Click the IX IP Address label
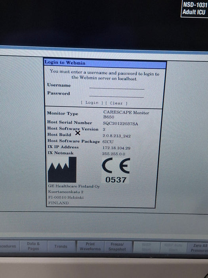 63,147
